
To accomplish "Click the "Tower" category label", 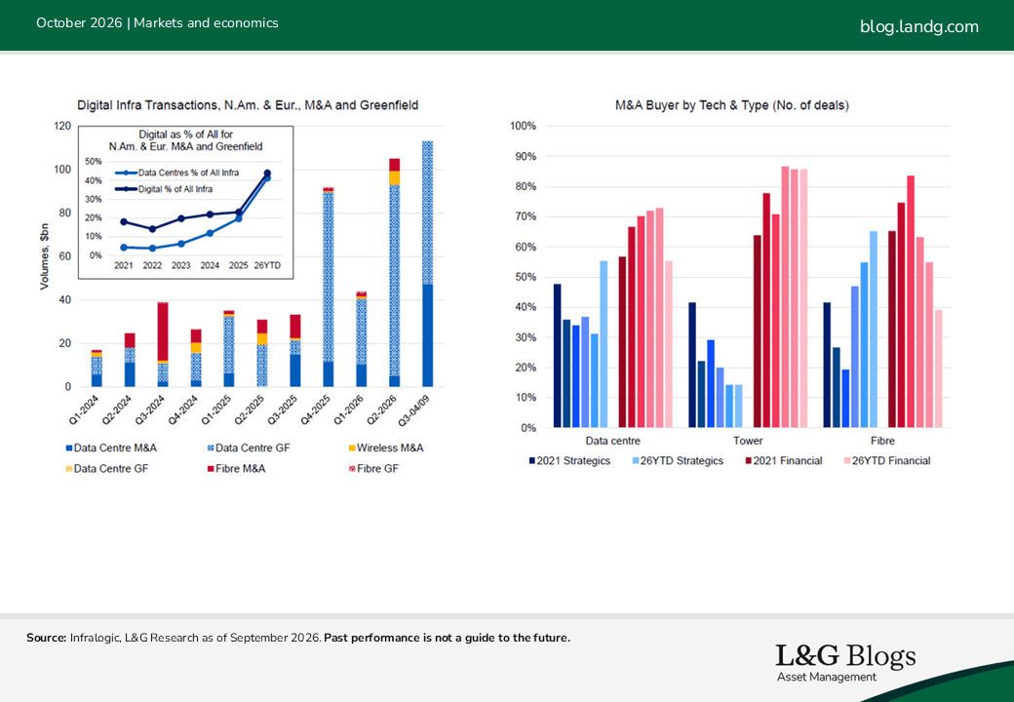I will [748, 441].
